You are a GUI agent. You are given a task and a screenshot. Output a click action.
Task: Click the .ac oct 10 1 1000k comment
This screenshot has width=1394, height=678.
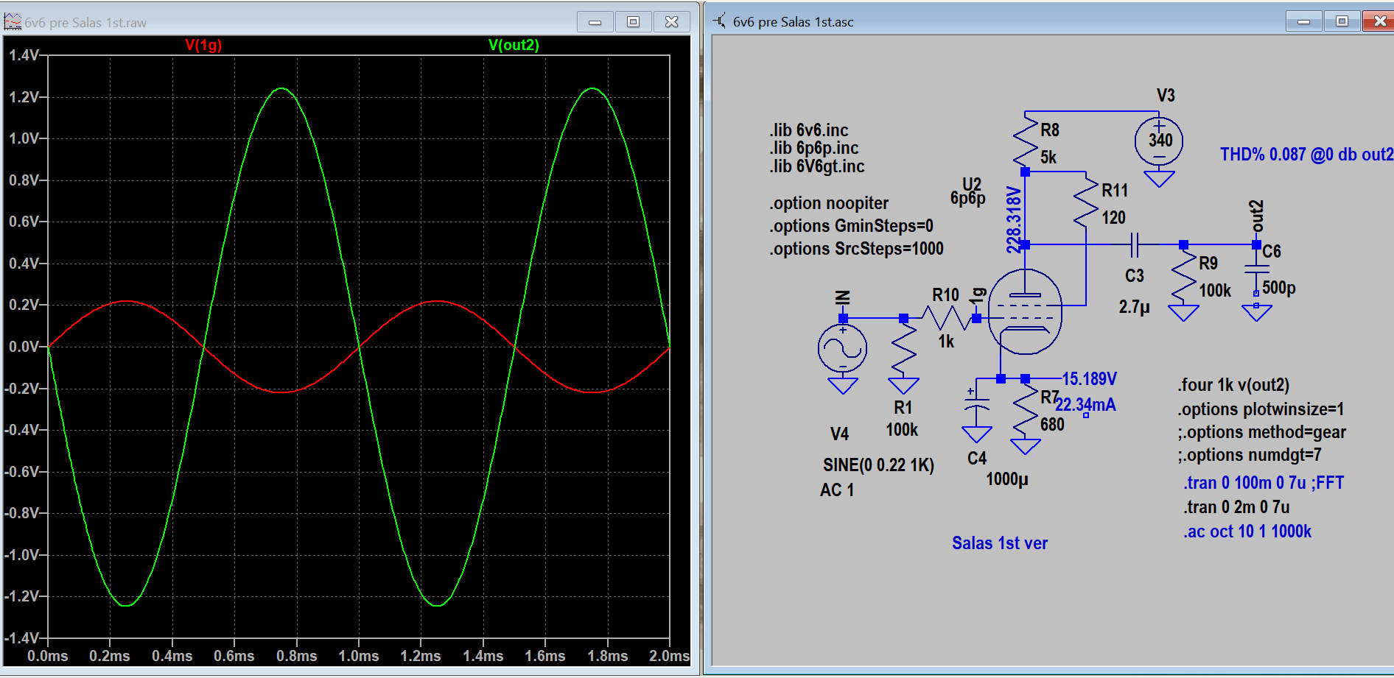(x=1247, y=532)
